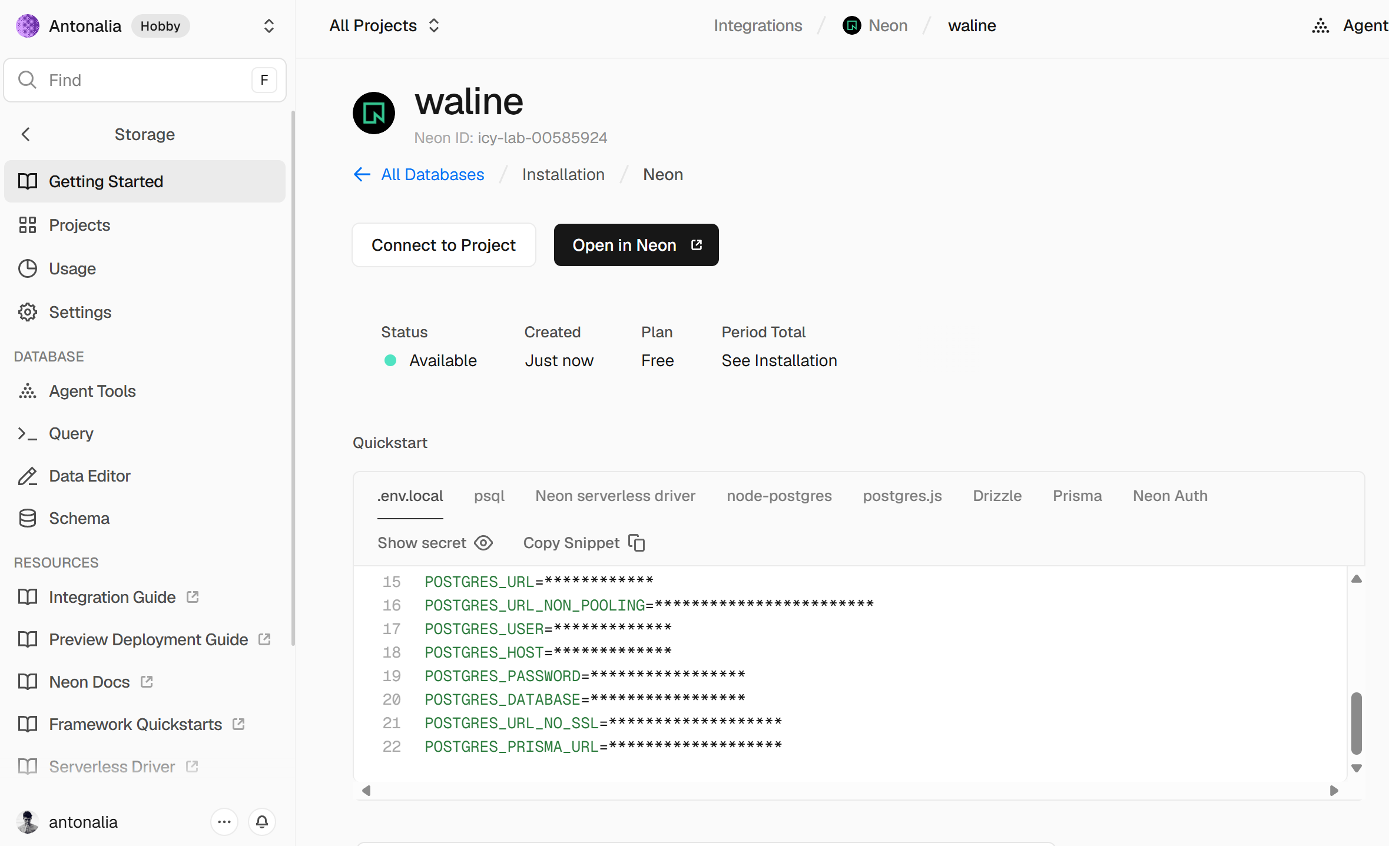The width and height of the screenshot is (1389, 846).
Task: Open the Settings sidebar item
Action: [x=145, y=312]
